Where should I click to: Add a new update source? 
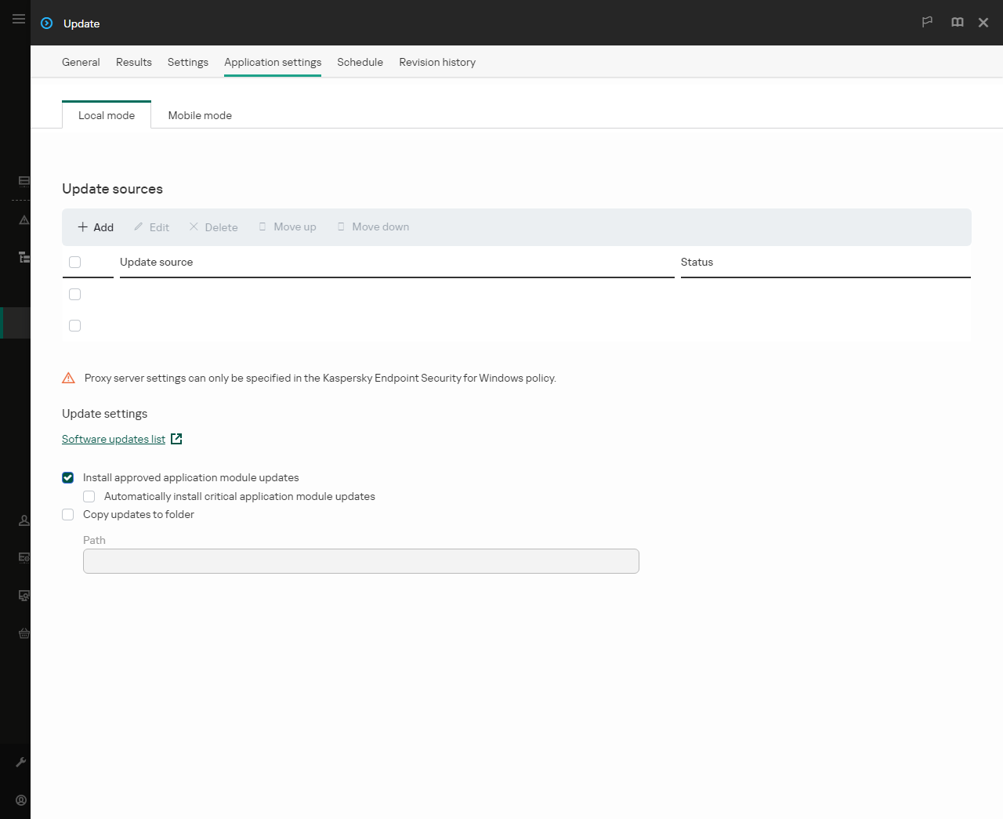96,227
